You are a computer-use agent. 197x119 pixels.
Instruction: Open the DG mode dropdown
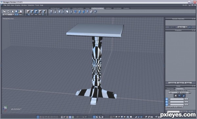coord(182,27)
